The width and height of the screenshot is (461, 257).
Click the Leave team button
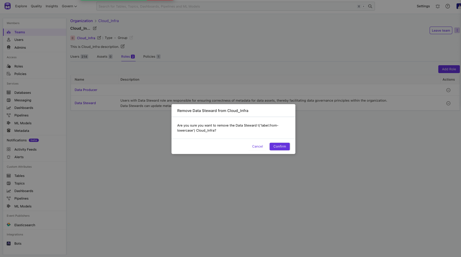coord(441,31)
